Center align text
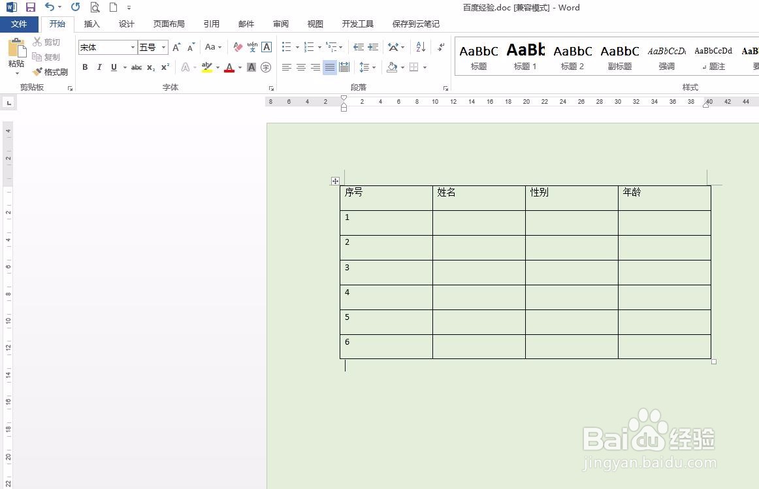This screenshot has height=489, width=759. [x=301, y=67]
